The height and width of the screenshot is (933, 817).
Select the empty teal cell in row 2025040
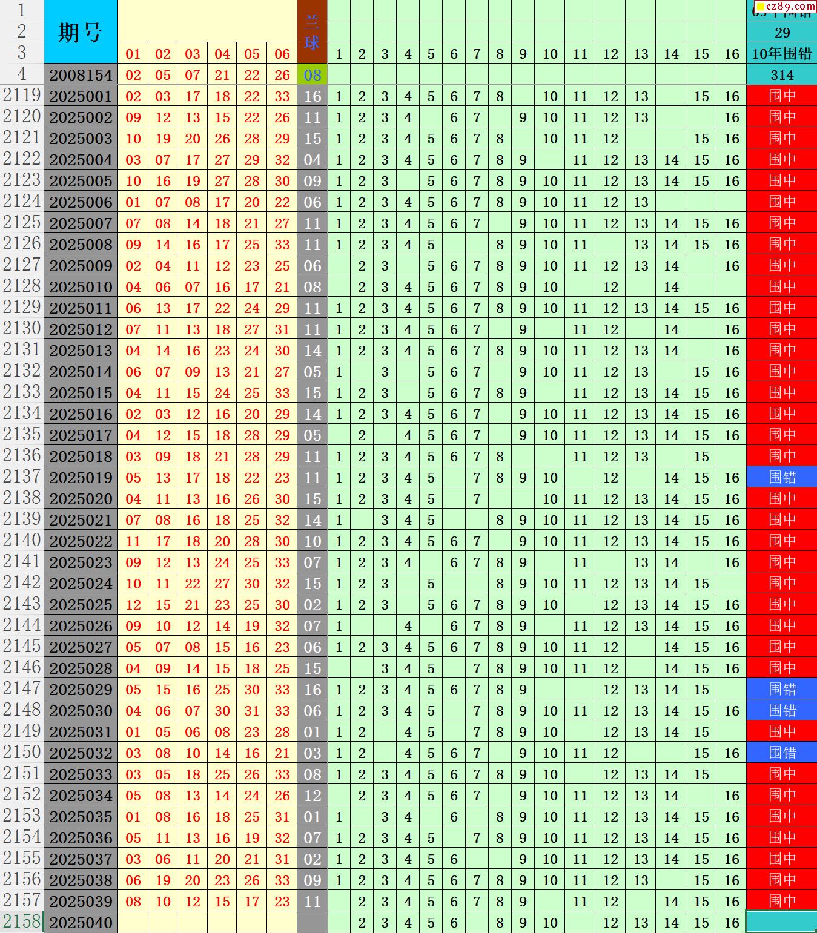pos(781,923)
